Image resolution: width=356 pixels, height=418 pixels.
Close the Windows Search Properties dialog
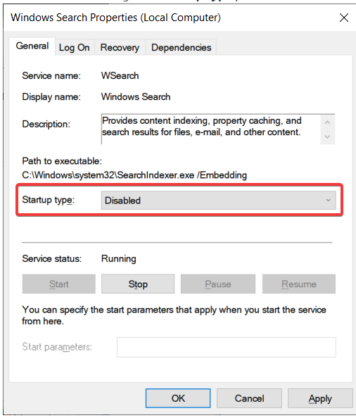click(x=344, y=18)
